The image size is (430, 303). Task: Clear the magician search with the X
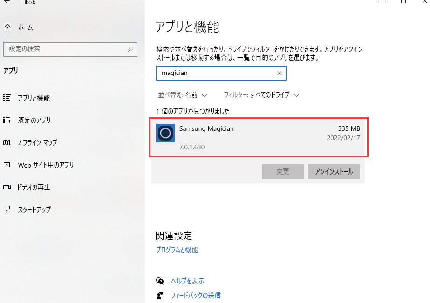coord(279,73)
